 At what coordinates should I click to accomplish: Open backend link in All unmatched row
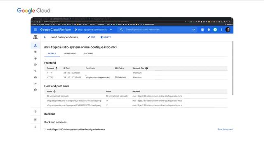tap(157, 96)
